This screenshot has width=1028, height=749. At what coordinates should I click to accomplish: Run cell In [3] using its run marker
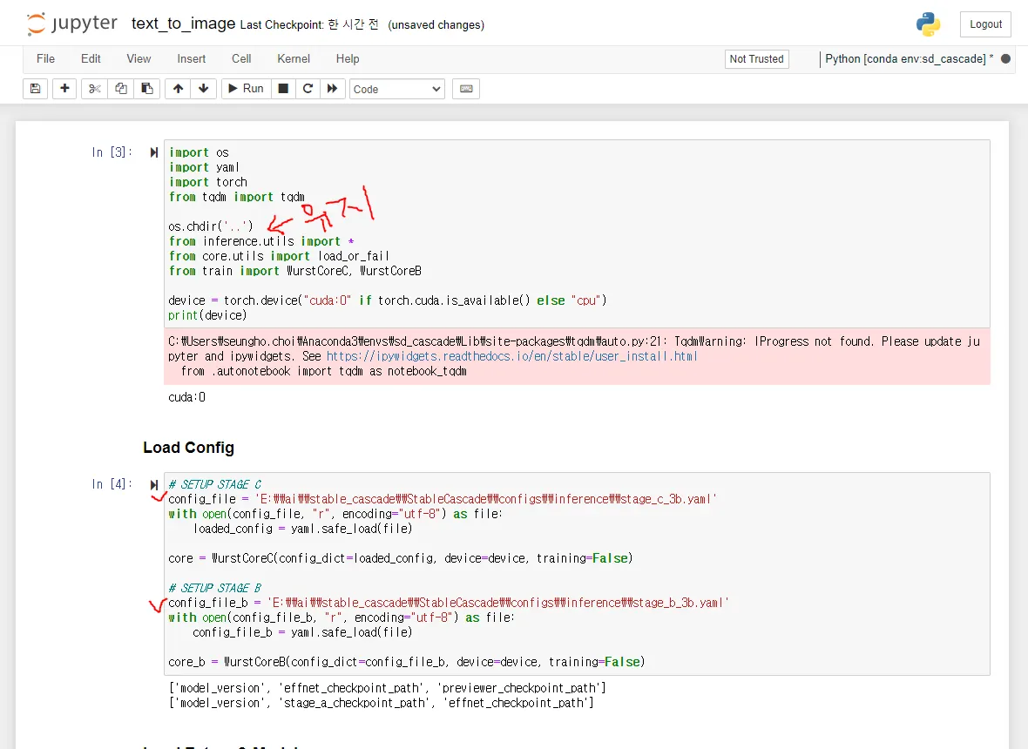[154, 153]
